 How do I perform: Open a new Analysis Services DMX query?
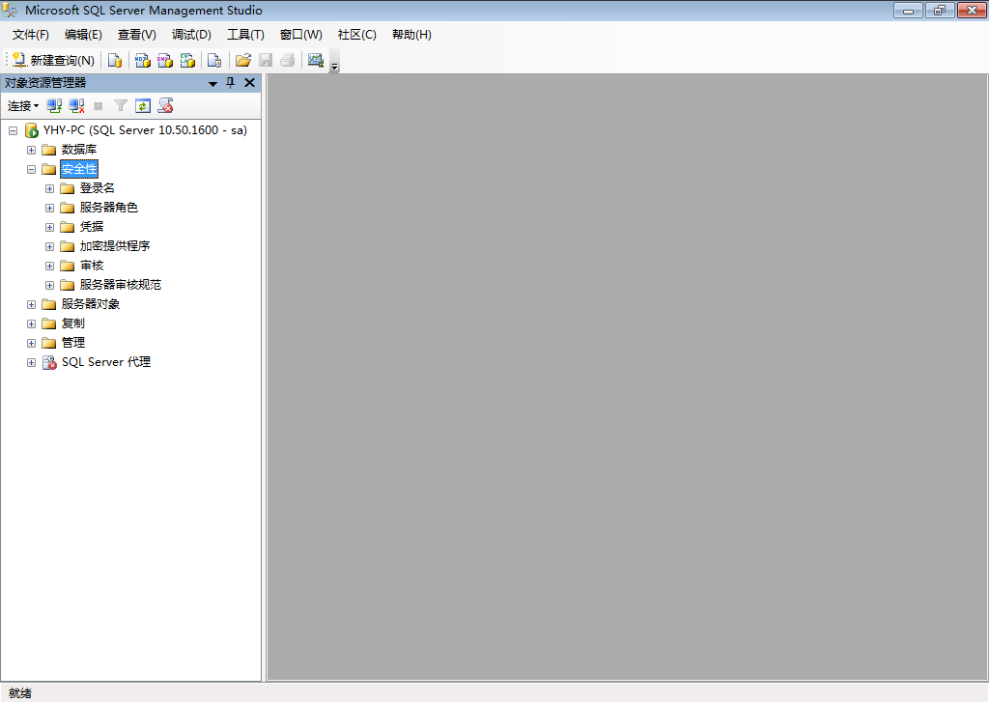click(x=165, y=60)
